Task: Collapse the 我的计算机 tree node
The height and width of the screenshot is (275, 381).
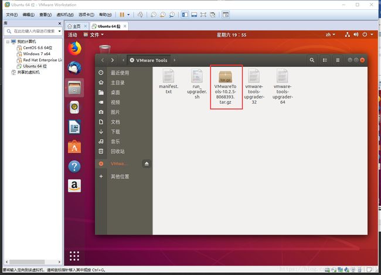Action: [x=8, y=42]
